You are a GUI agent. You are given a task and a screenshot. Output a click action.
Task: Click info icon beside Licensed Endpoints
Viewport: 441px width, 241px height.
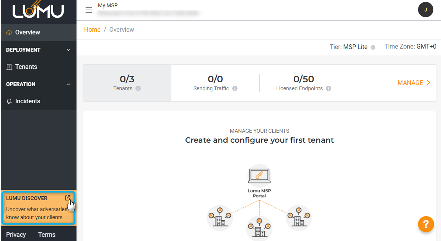(x=329, y=88)
